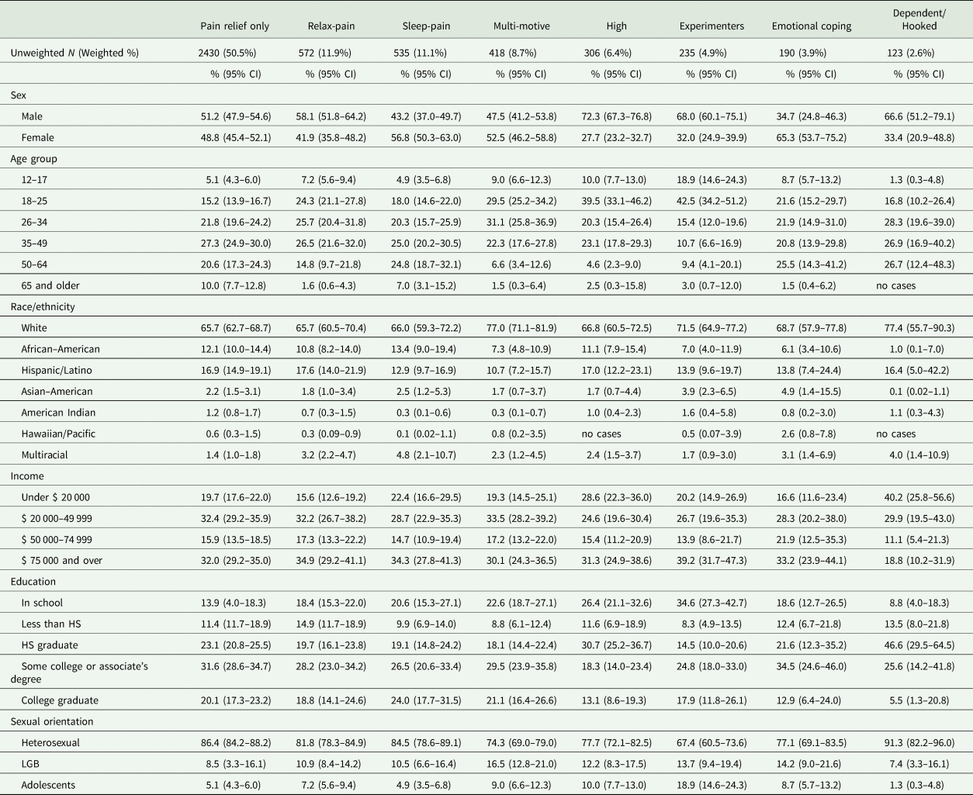Select the 'College graduate' row label

coord(60,700)
